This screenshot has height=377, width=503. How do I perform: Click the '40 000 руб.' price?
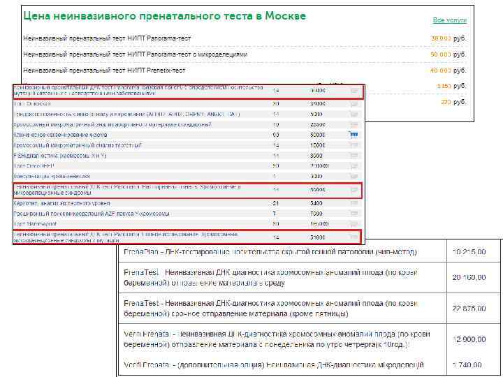pyautogui.click(x=448, y=71)
